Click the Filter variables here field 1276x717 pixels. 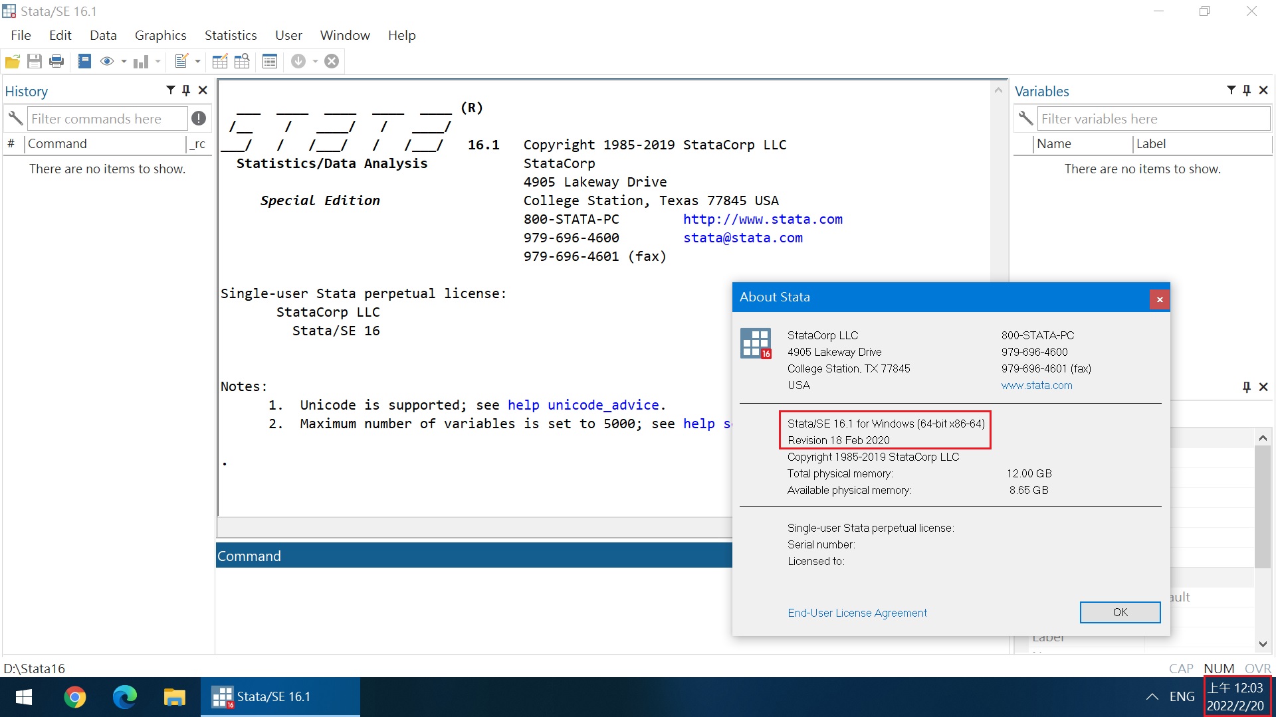coord(1152,119)
